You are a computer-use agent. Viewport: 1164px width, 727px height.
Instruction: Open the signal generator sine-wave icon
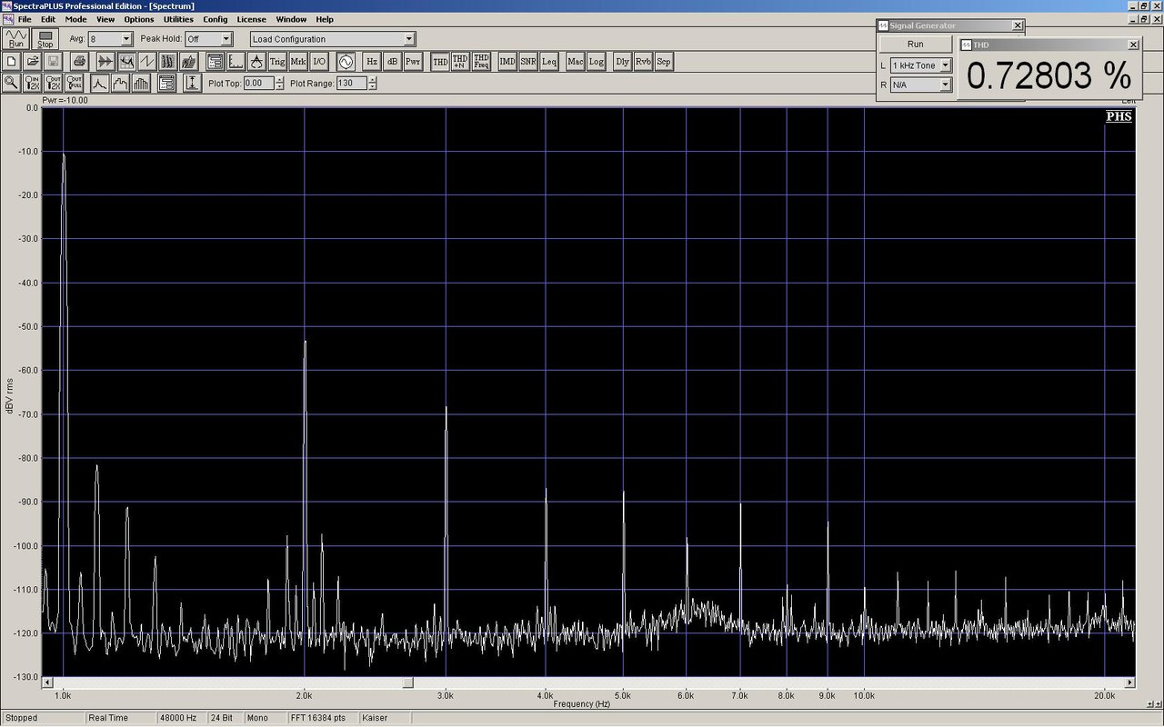[346, 62]
